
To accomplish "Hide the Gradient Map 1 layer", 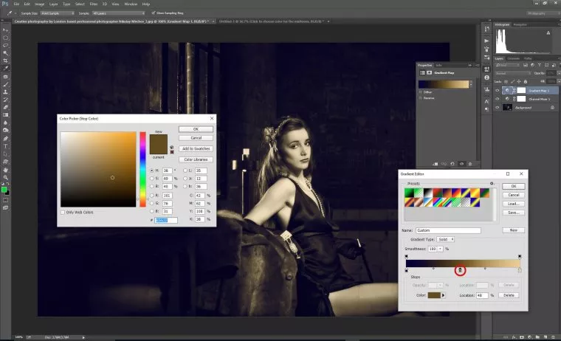I will click(x=498, y=91).
